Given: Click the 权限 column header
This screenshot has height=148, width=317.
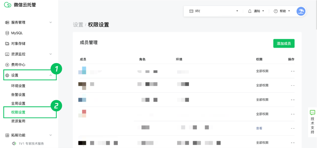Looking at the screenshot, I should (x=259, y=59).
